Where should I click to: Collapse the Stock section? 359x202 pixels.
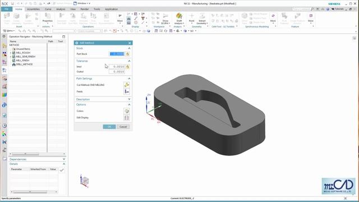[129, 48]
